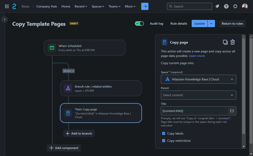The height and width of the screenshot is (156, 253).
Task: Delete the Copy page component with the trash icon
Action: pyautogui.click(x=232, y=42)
